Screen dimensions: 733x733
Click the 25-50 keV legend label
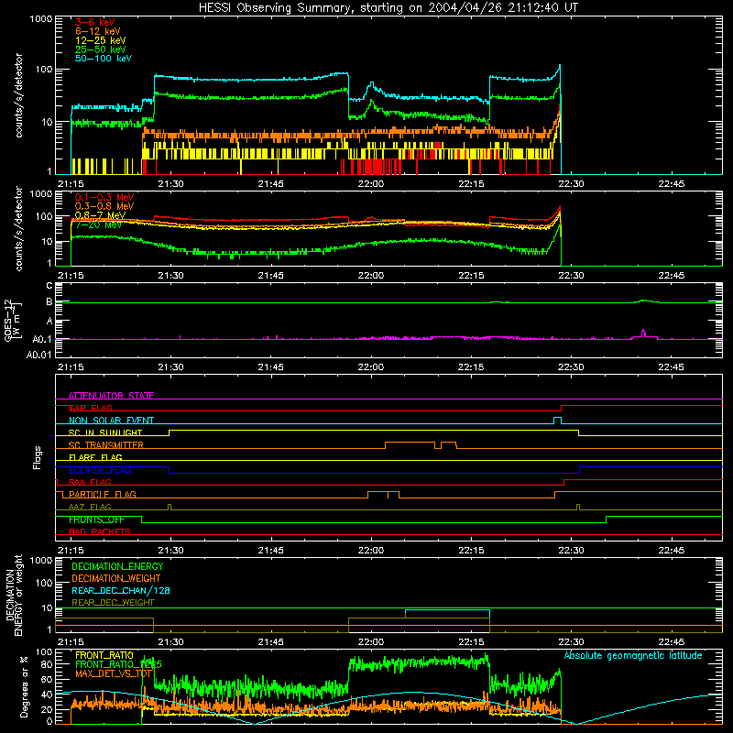coord(101,49)
